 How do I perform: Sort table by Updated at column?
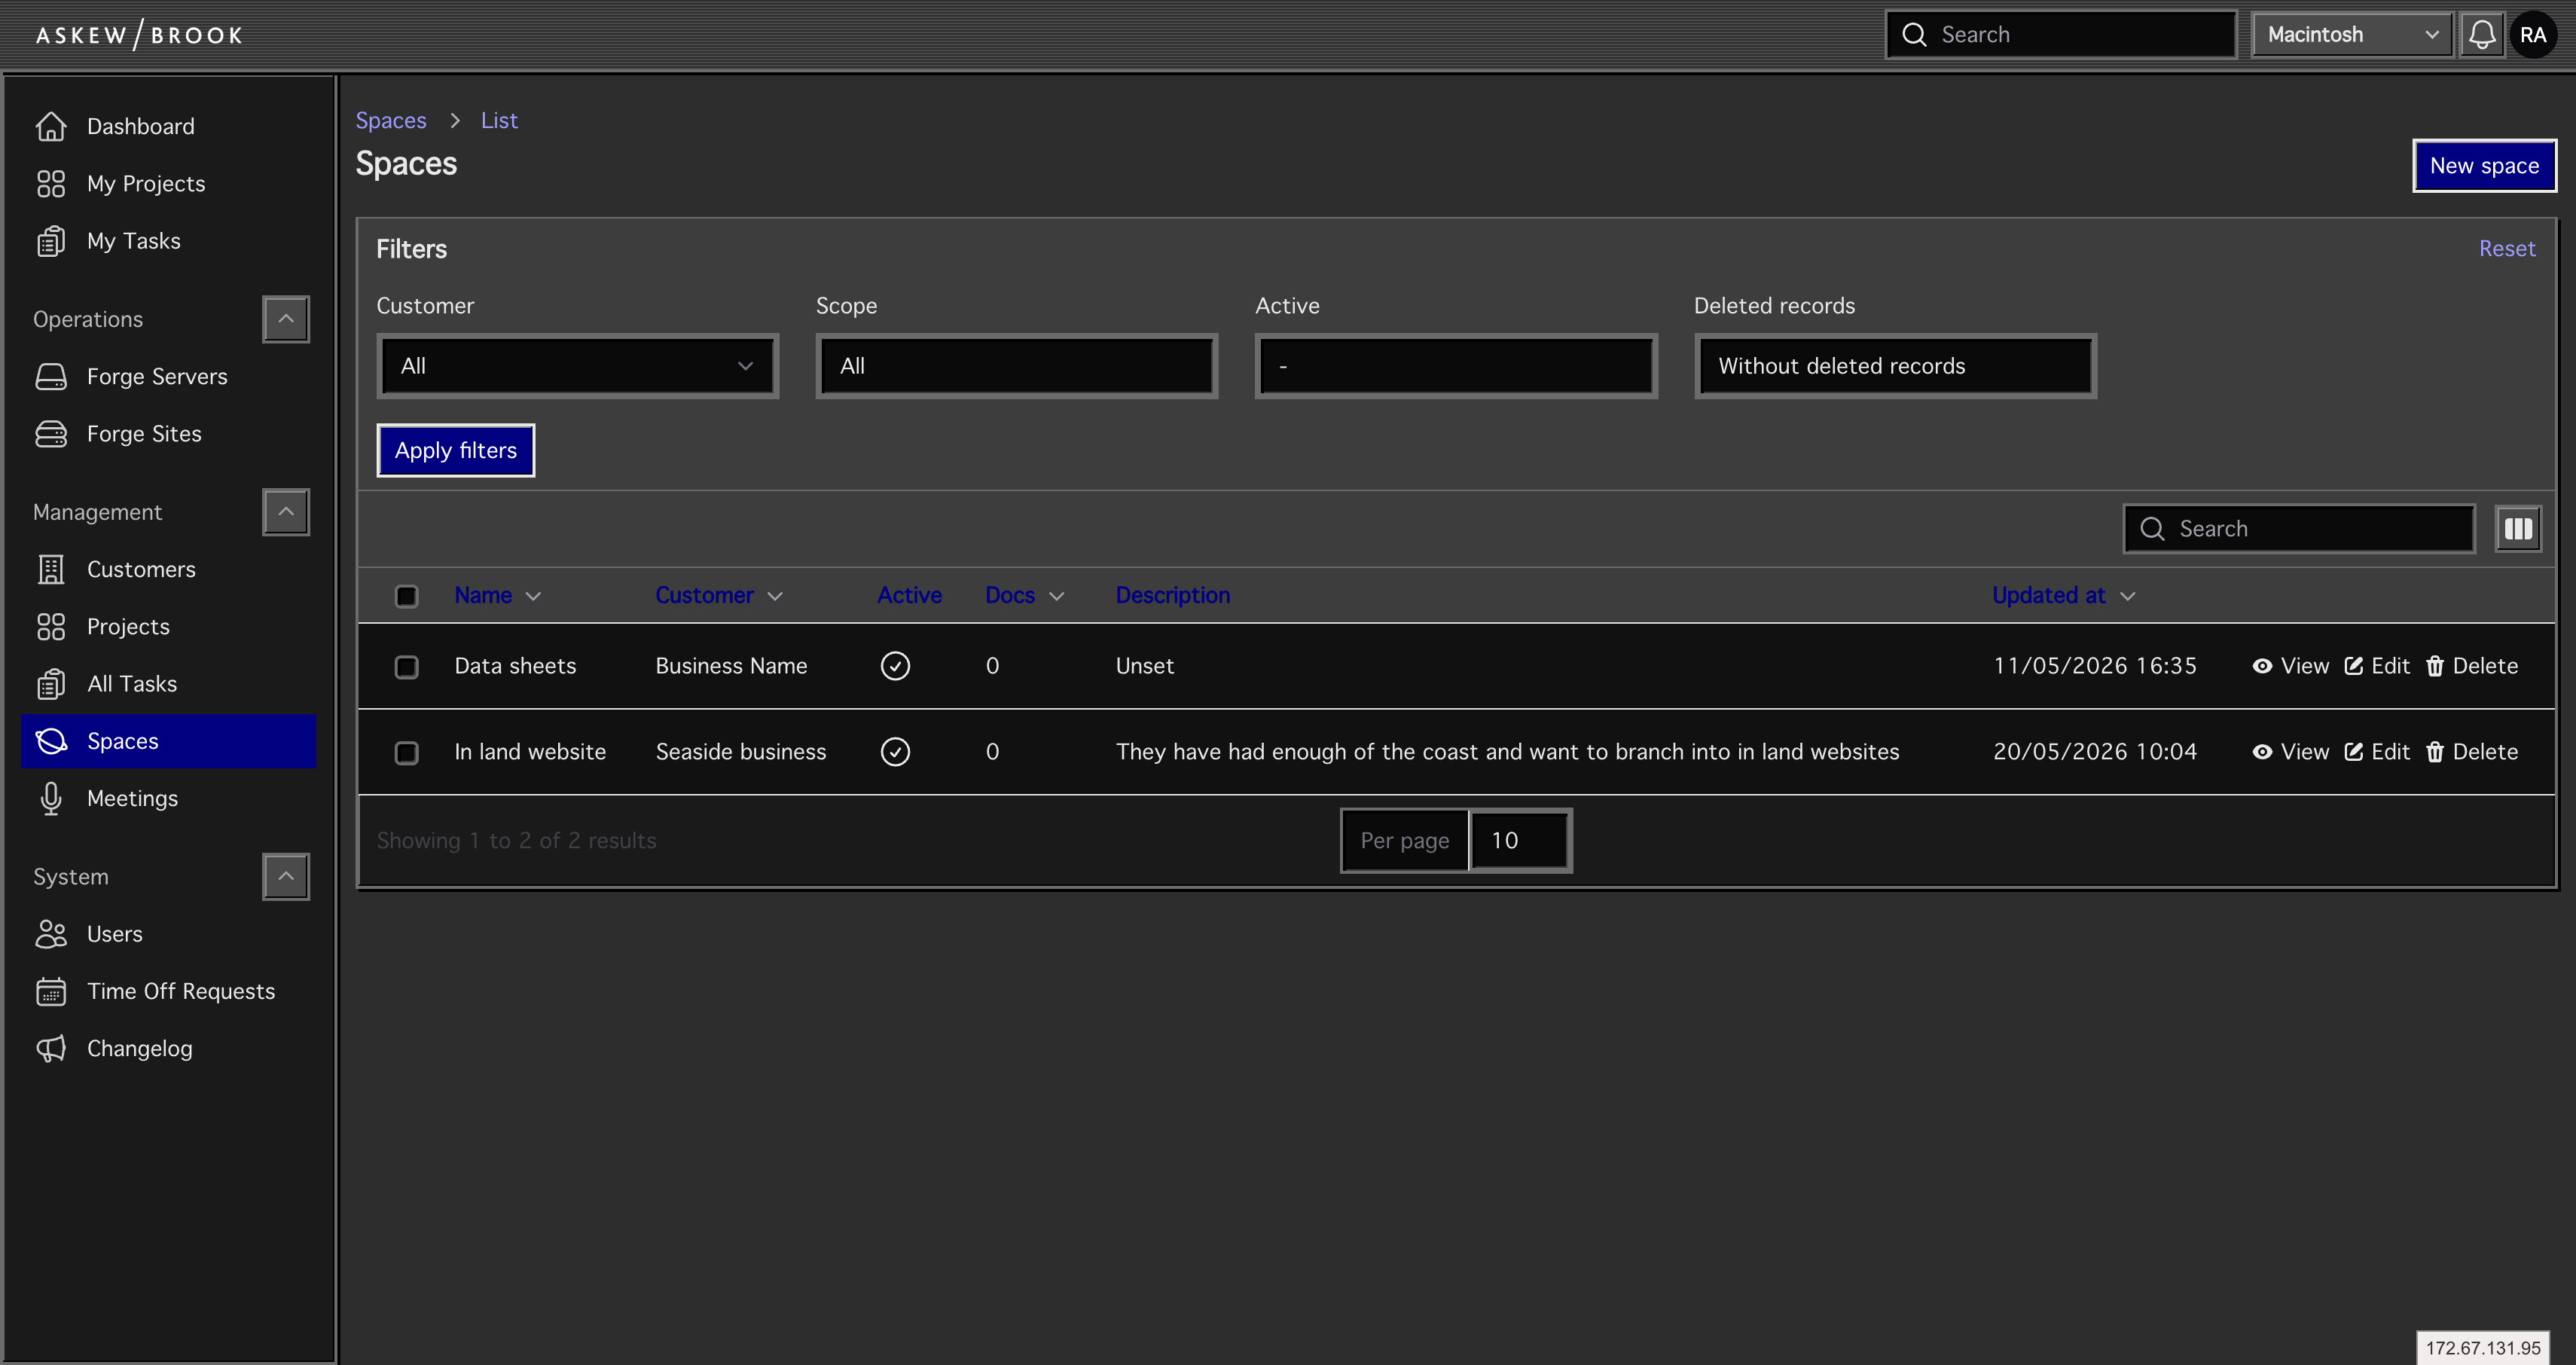2063,596
